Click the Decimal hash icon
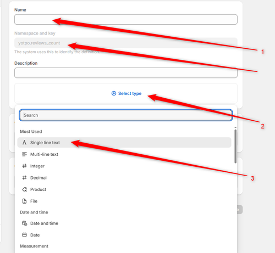The height and width of the screenshot is (253, 275). point(24,178)
